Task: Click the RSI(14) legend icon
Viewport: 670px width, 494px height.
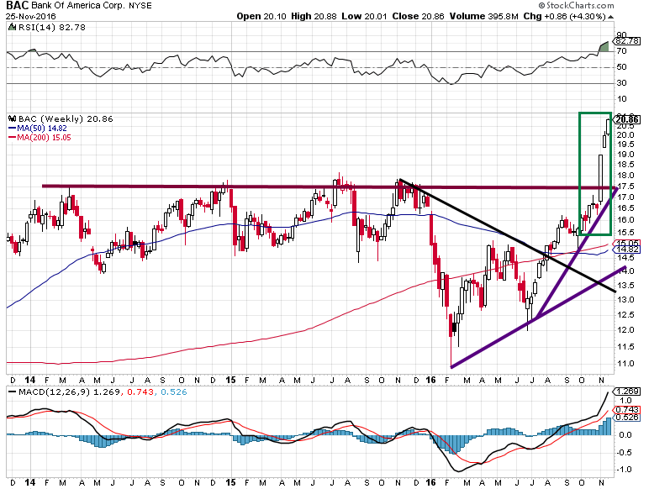Action: click(x=13, y=28)
